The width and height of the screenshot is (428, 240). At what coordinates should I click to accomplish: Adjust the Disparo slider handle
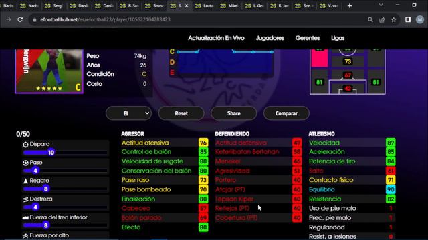coord(51,153)
